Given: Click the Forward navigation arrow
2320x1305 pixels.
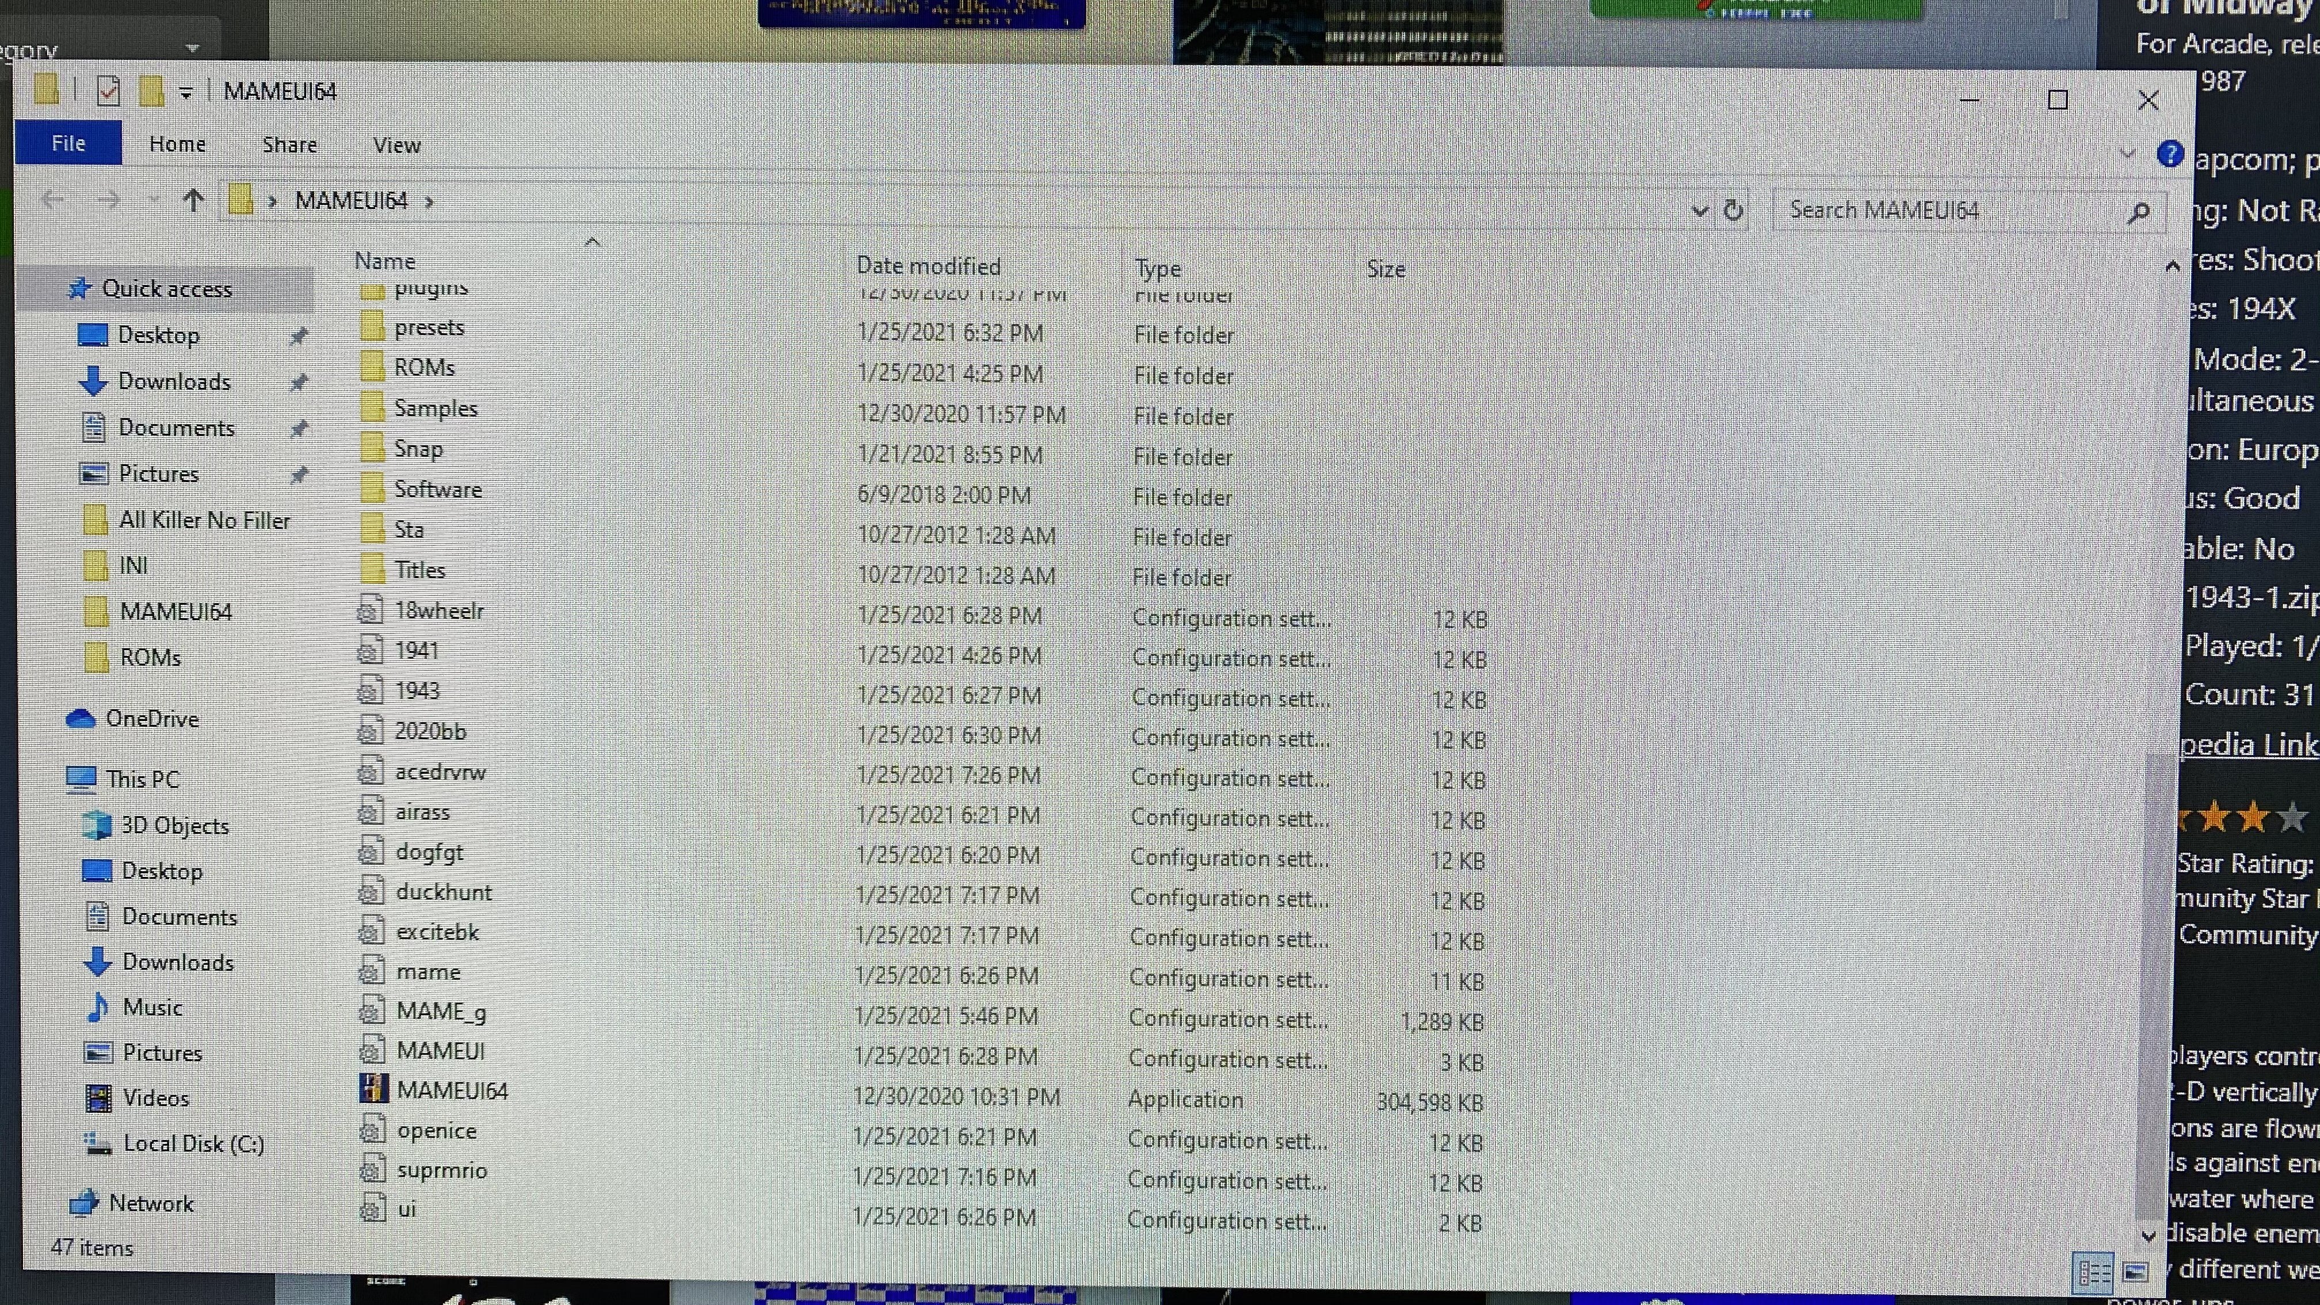Looking at the screenshot, I should tap(108, 200).
